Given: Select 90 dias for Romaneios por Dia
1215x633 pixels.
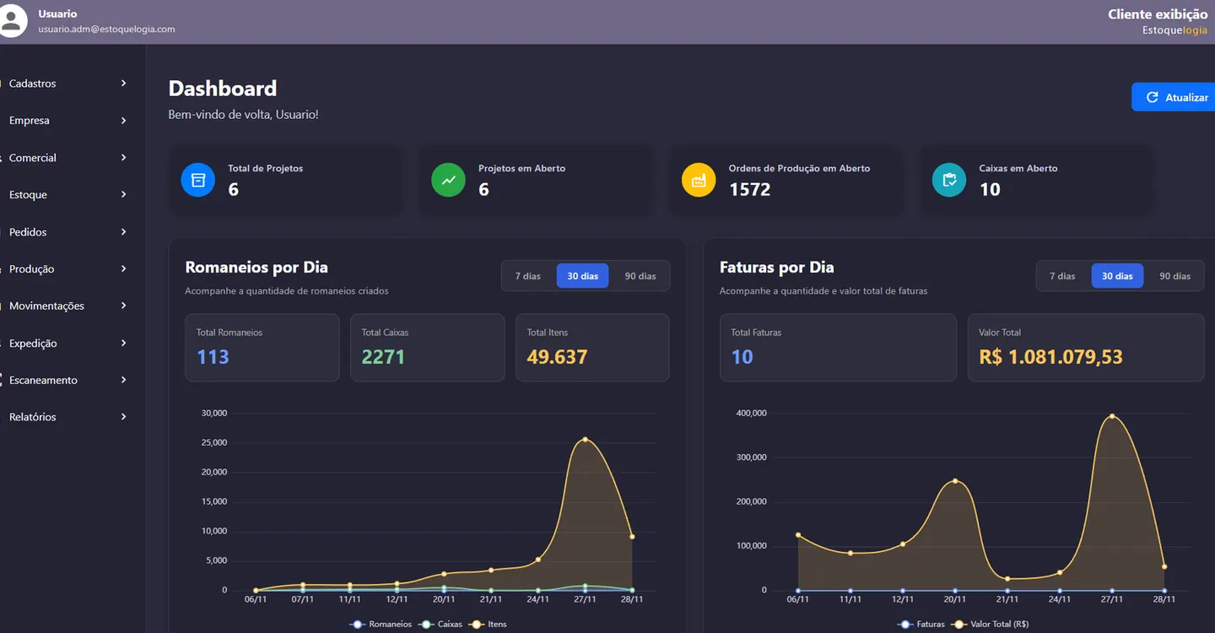Looking at the screenshot, I should pos(640,276).
